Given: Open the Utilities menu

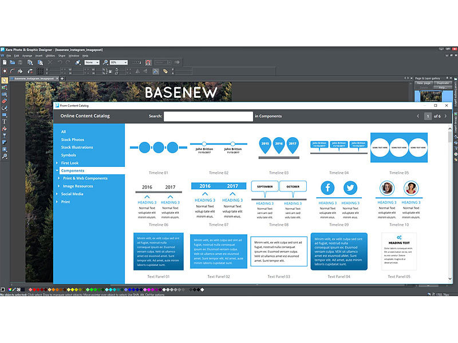Looking at the screenshot, I should point(50,55).
